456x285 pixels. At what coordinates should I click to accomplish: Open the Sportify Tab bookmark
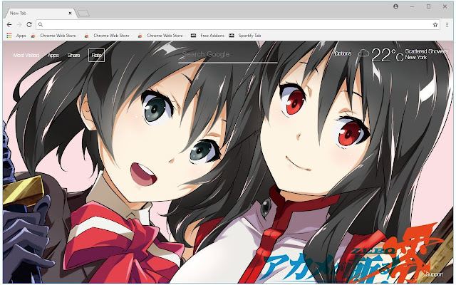click(245, 36)
